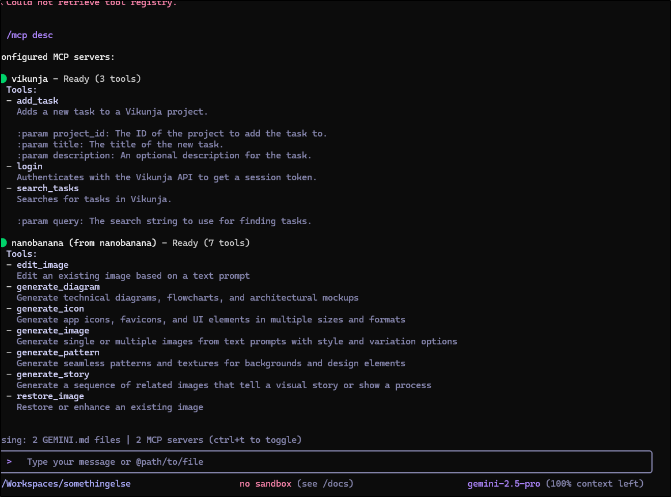Click the generate_pattern tool name

click(58, 352)
